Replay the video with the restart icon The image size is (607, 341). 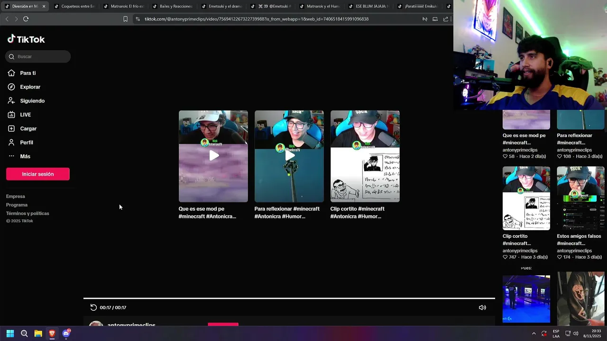(x=93, y=307)
